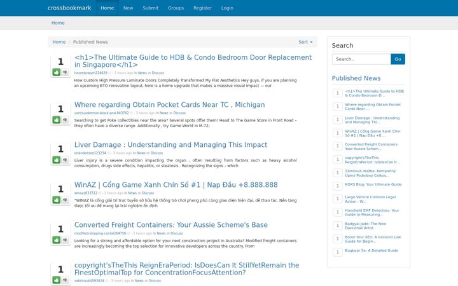
Task: Open sidebar link 'Boost Your SEO: A Inbound Link Guide'
Action: click(373, 240)
